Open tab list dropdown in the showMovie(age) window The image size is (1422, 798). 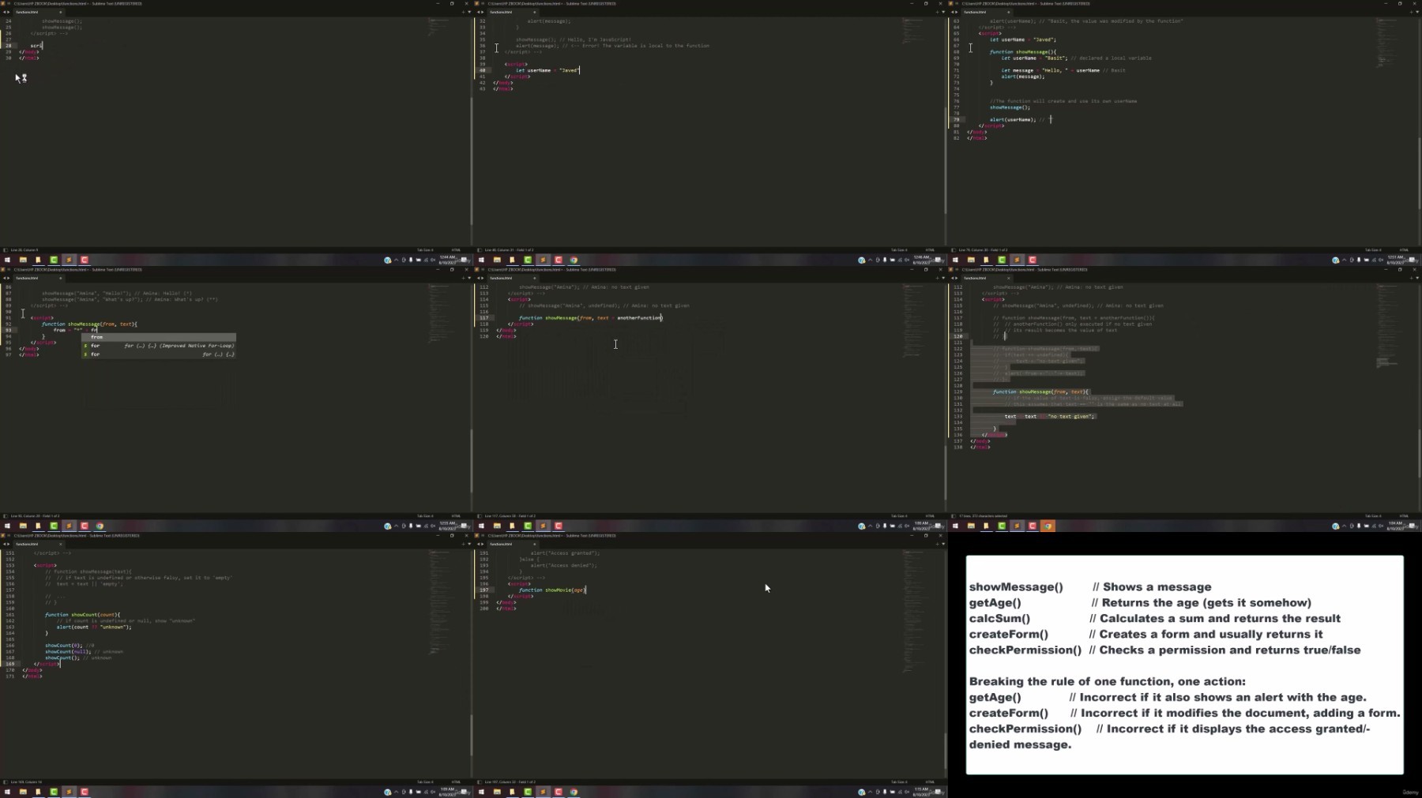point(942,544)
